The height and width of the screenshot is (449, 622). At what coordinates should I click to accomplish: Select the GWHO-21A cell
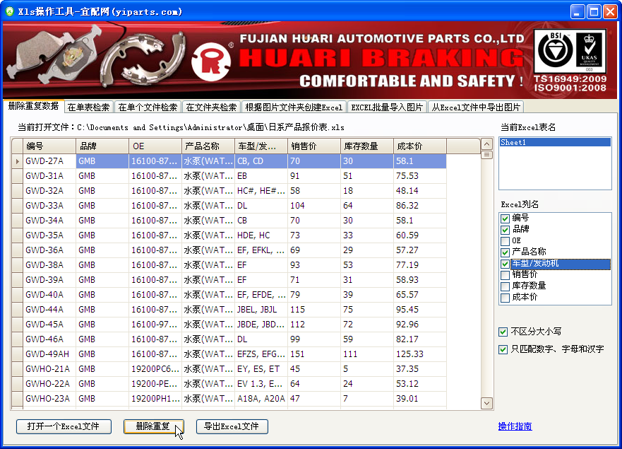(49, 369)
